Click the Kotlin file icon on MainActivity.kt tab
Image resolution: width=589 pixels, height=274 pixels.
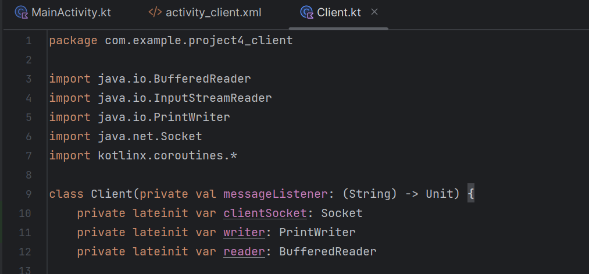(x=21, y=12)
